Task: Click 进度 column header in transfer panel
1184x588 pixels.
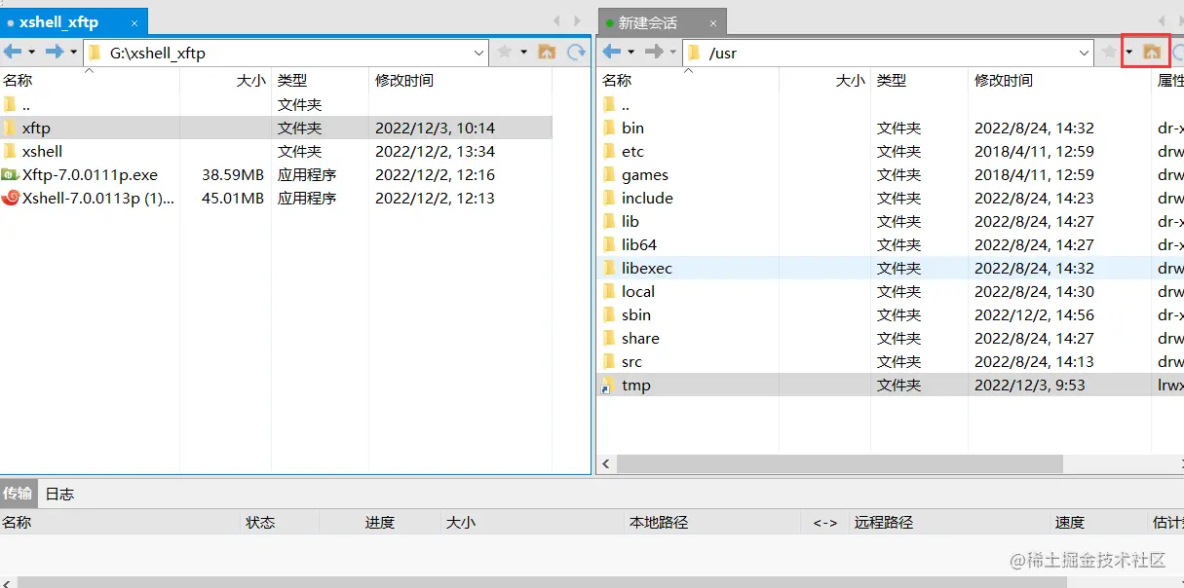Action: (380, 522)
